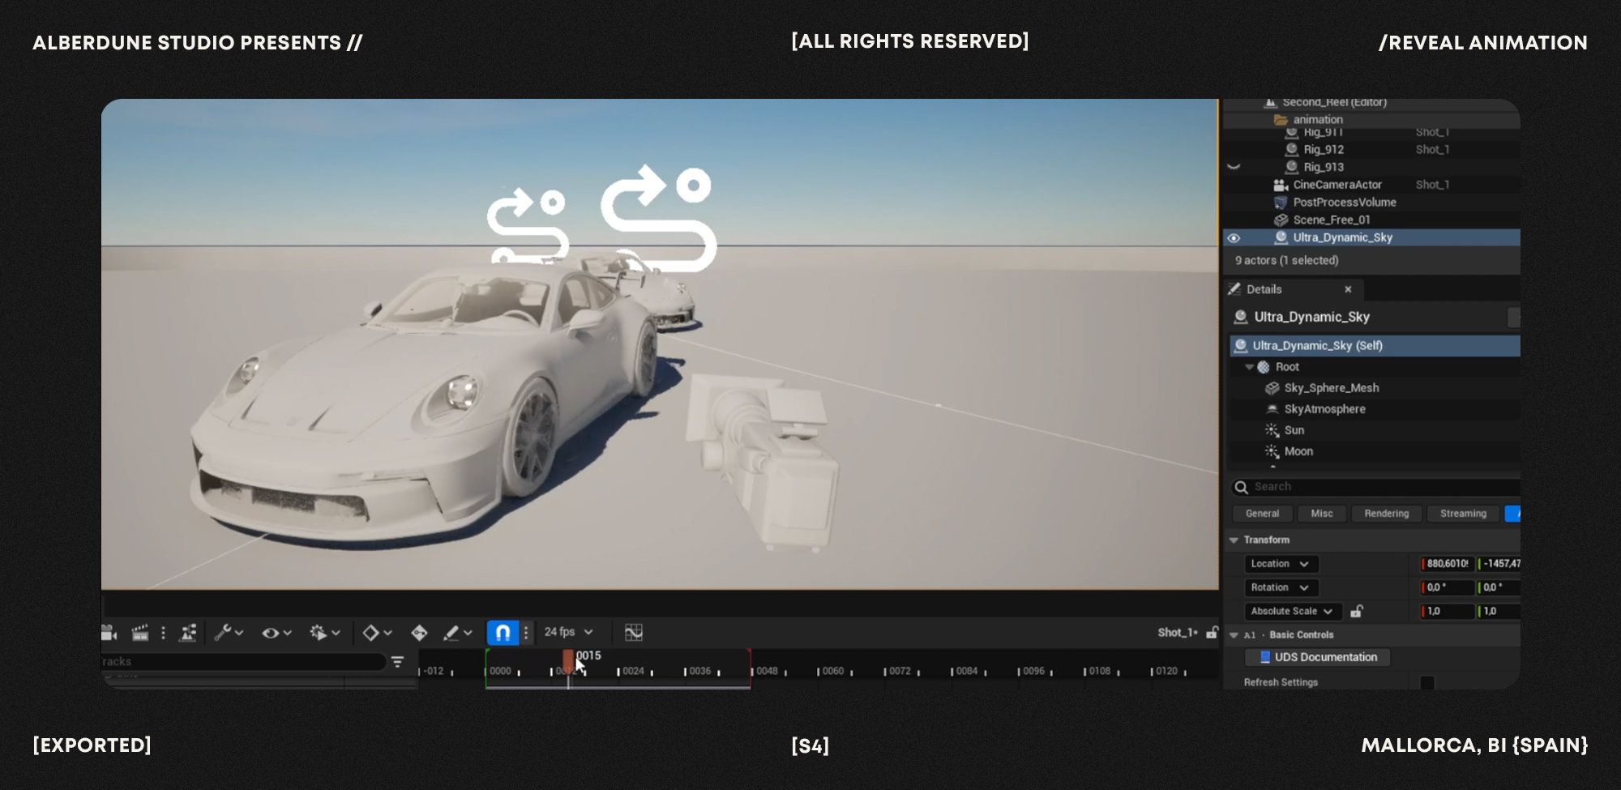Click the clapperboard render movie icon

[140, 633]
